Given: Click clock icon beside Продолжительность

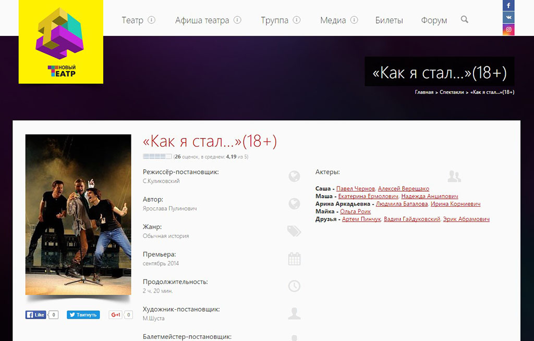Looking at the screenshot, I should tap(294, 286).
